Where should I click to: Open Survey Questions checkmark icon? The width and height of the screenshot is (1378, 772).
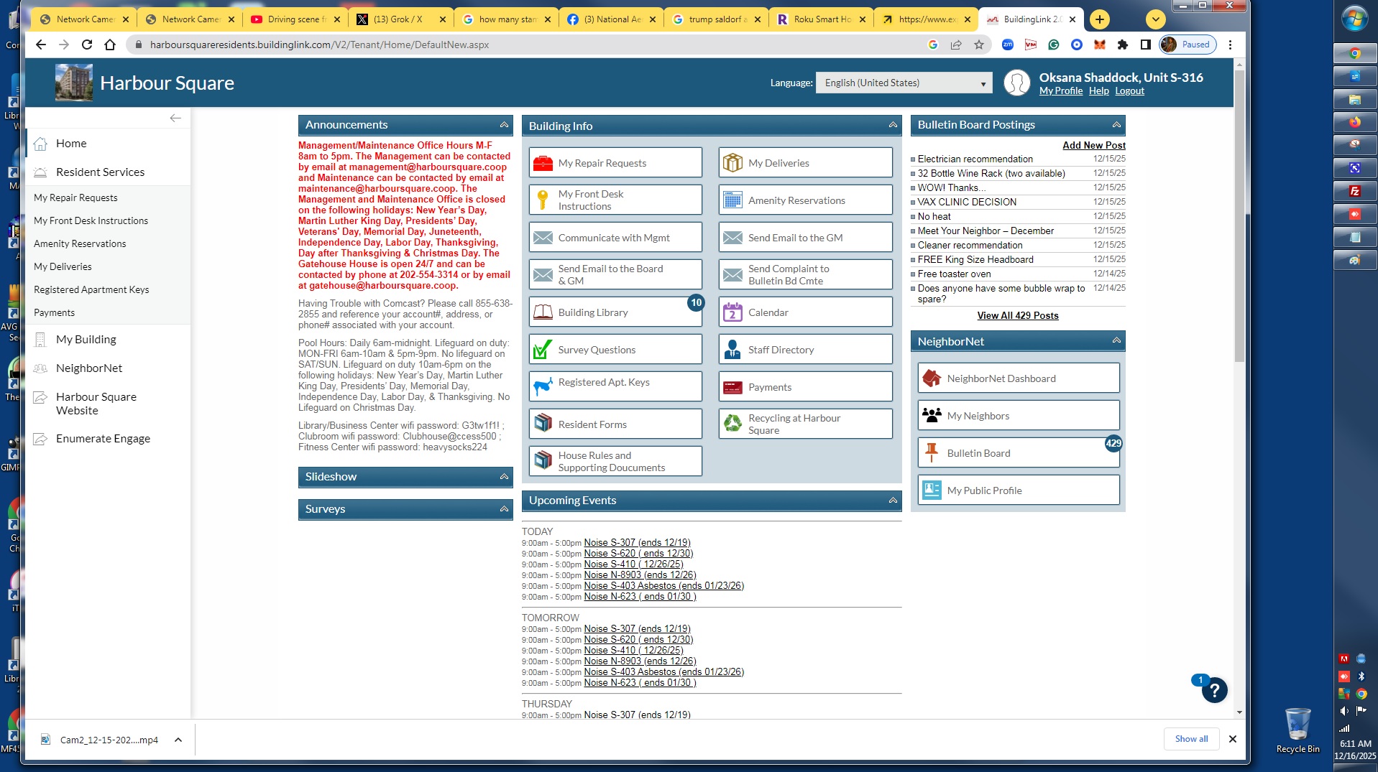[x=543, y=350]
